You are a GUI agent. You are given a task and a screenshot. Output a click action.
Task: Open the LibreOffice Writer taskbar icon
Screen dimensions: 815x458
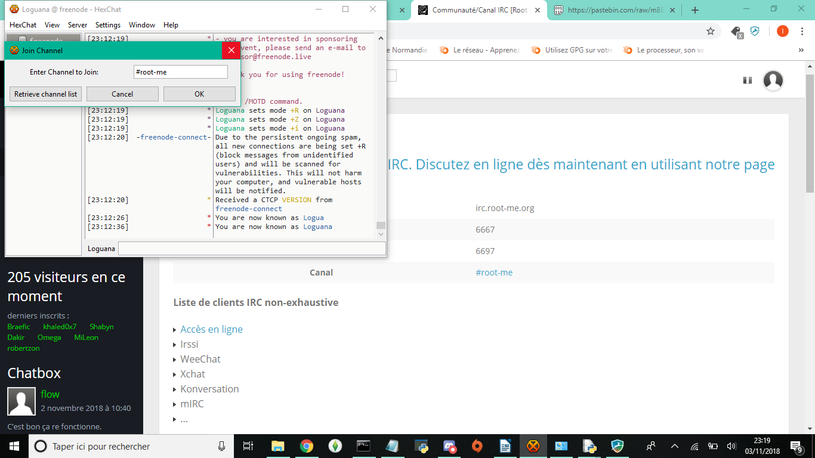(x=505, y=446)
